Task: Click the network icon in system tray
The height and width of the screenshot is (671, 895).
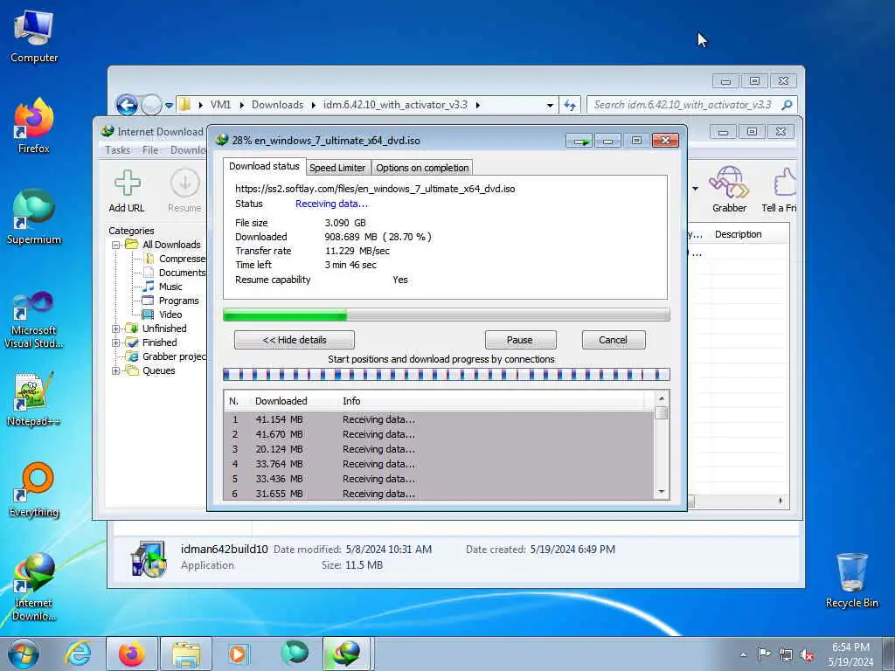Action: (x=786, y=655)
